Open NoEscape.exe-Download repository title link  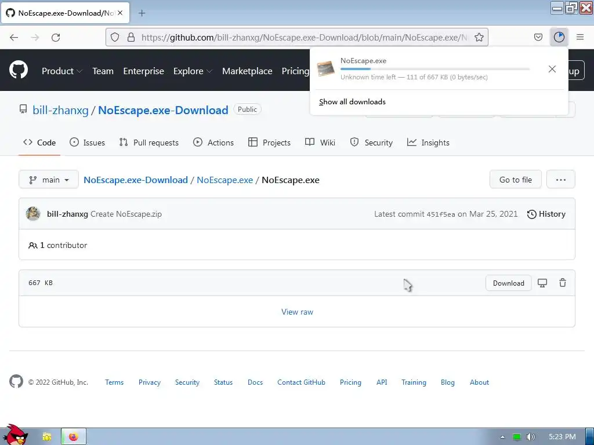(x=163, y=110)
